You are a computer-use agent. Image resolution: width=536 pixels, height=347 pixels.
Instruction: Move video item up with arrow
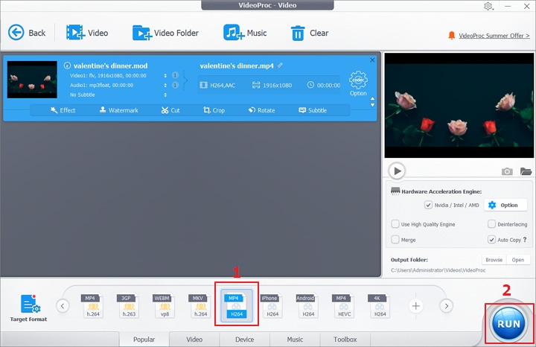point(373,99)
